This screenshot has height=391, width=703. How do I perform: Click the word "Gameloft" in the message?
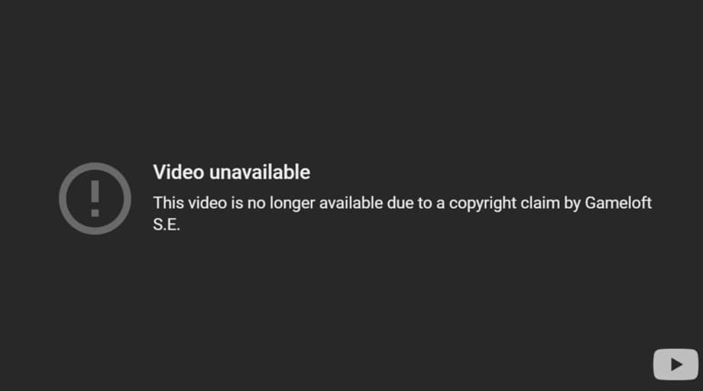618,203
